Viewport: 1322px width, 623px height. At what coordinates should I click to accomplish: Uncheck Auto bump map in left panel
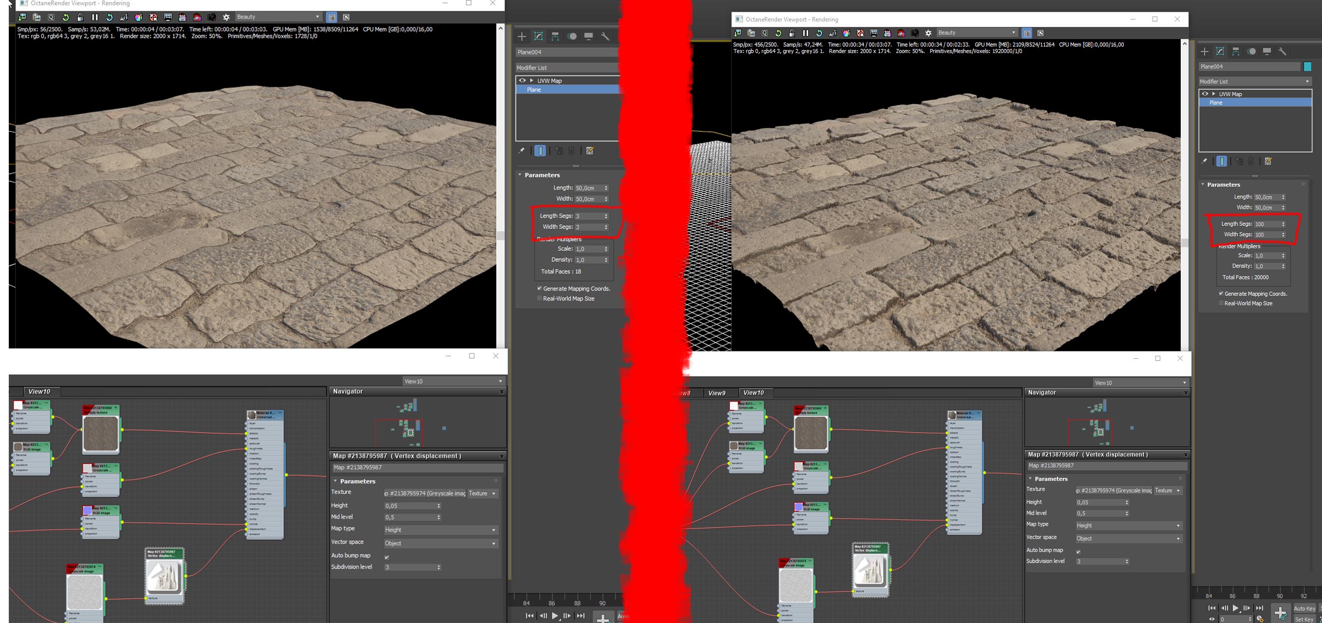click(387, 557)
